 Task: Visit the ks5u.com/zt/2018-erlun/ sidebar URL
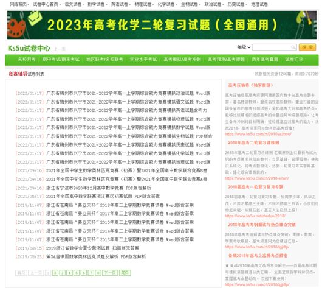pos(257,178)
